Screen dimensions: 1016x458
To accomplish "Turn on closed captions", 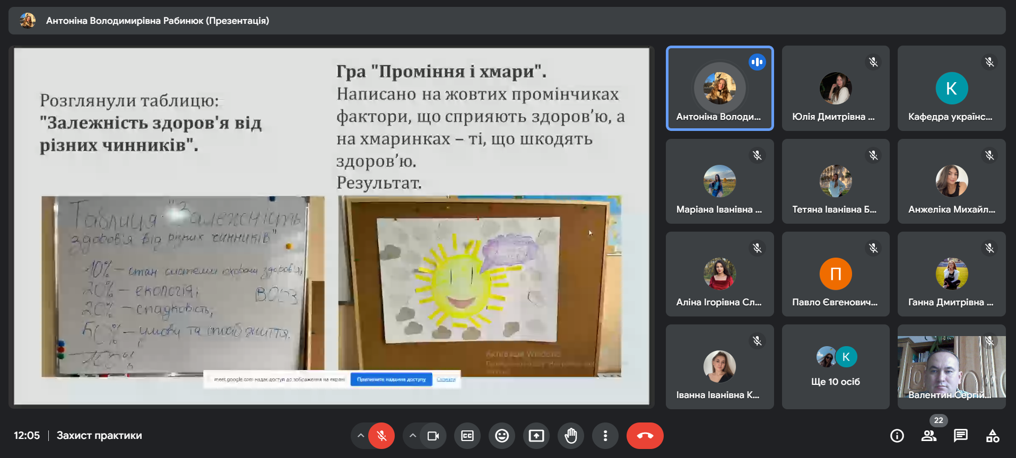I will (x=467, y=436).
